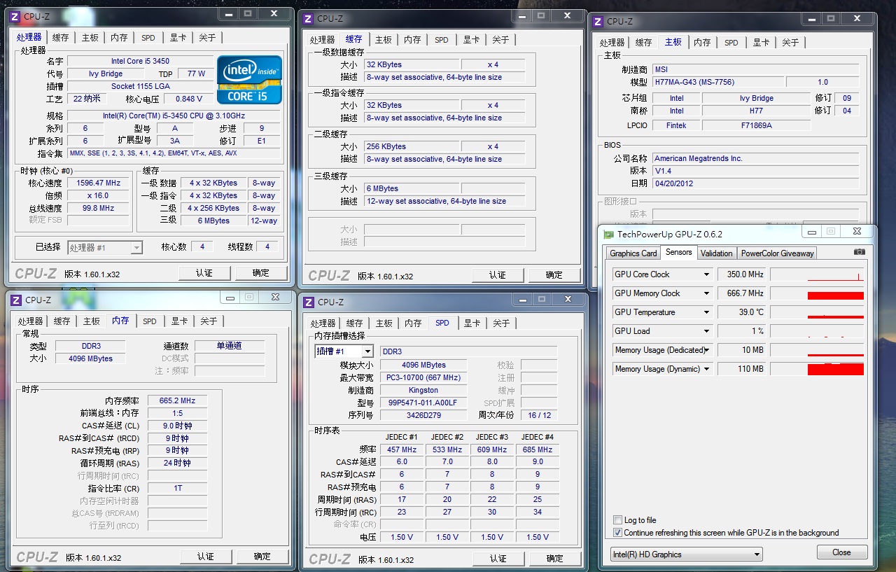
Task: Click the Intel Core i5 logo badge
Action: point(249,79)
